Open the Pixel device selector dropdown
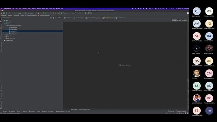Screen dimensions: 217x122 [31, 13]
